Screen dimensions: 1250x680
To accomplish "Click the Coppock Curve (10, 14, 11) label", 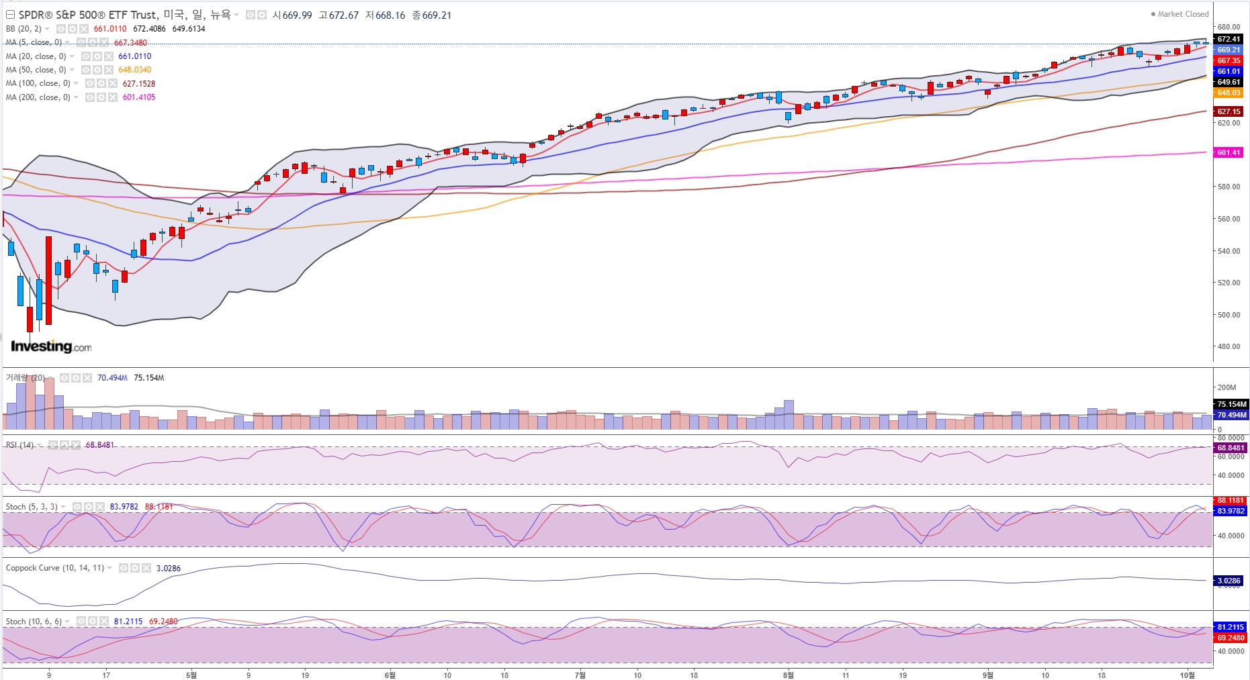I will tap(55, 568).
